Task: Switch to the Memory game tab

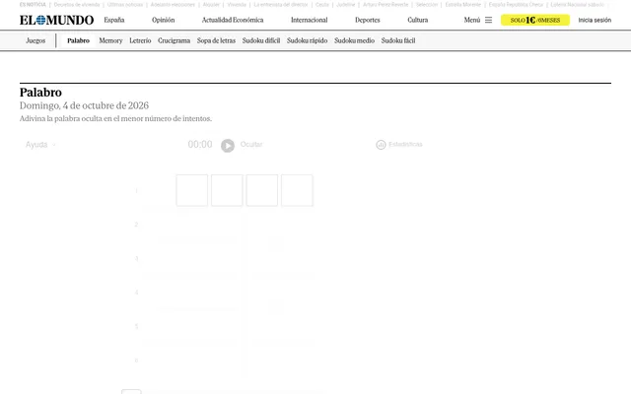Action: (110, 40)
